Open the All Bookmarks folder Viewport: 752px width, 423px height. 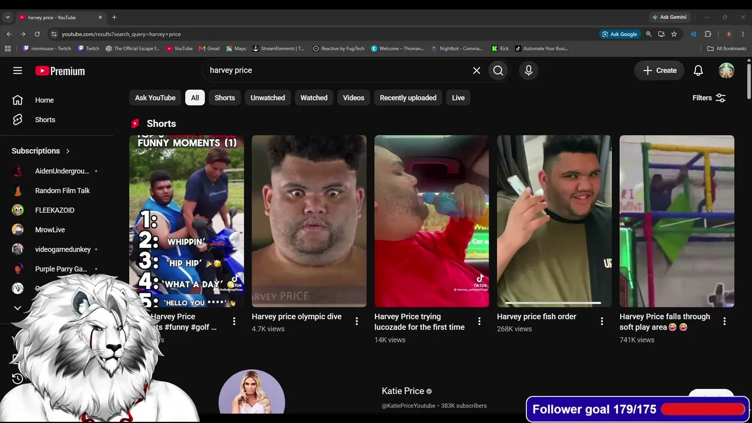pyautogui.click(x=727, y=49)
